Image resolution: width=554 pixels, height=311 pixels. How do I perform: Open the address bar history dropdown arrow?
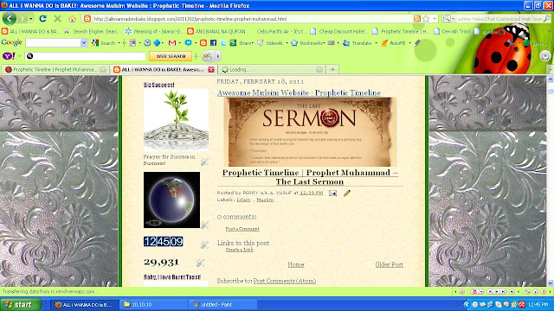point(435,19)
